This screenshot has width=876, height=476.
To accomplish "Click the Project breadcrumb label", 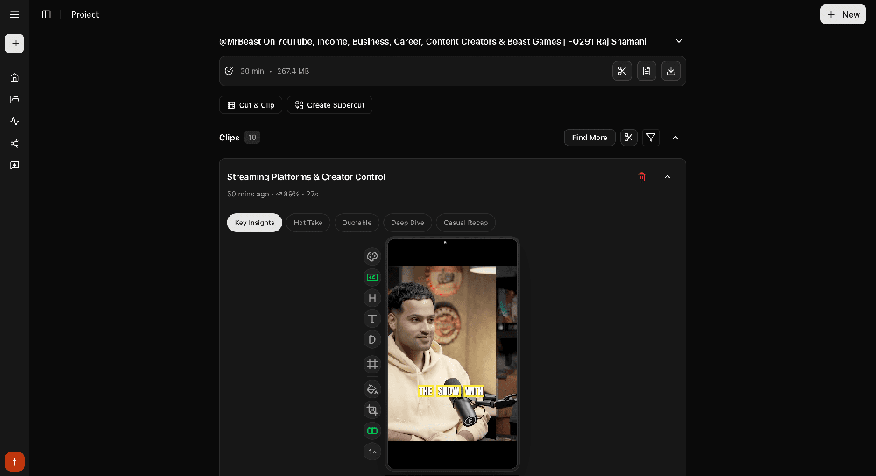I will point(85,15).
